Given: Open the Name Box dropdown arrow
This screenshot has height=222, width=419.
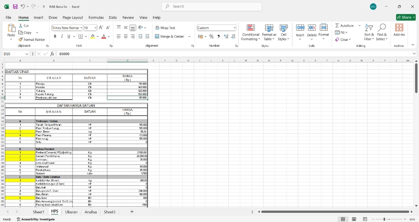Looking at the screenshot, I should click(27, 54).
